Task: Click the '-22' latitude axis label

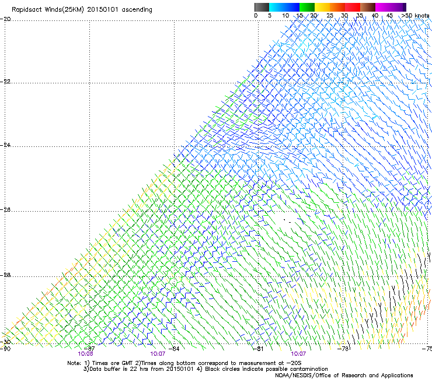Action: [5, 82]
